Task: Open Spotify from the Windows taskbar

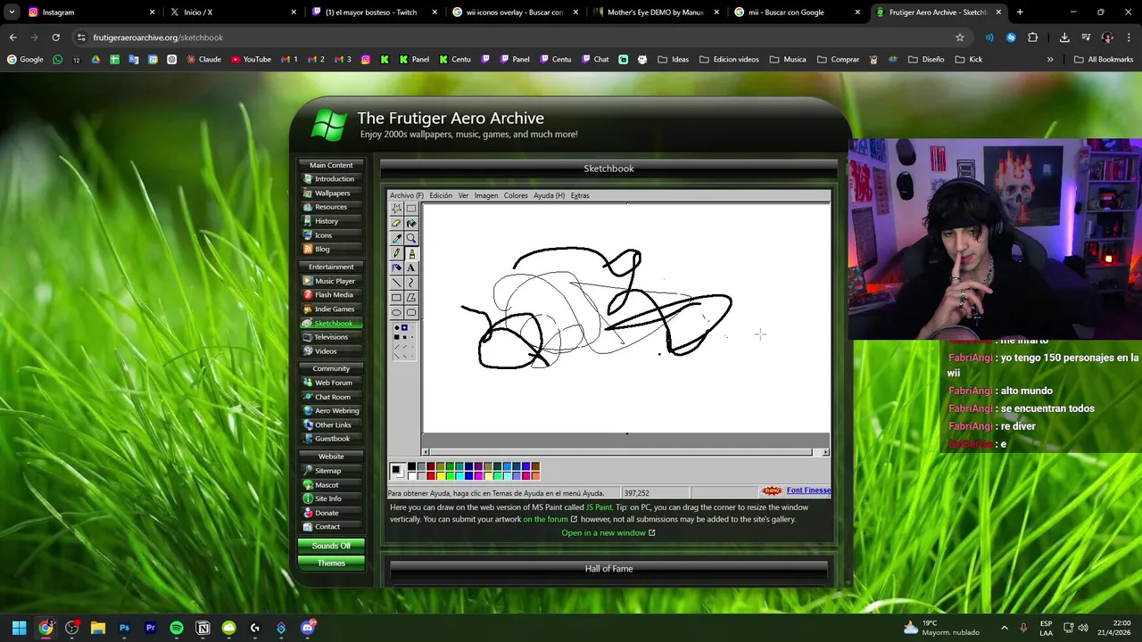Action: point(177,628)
